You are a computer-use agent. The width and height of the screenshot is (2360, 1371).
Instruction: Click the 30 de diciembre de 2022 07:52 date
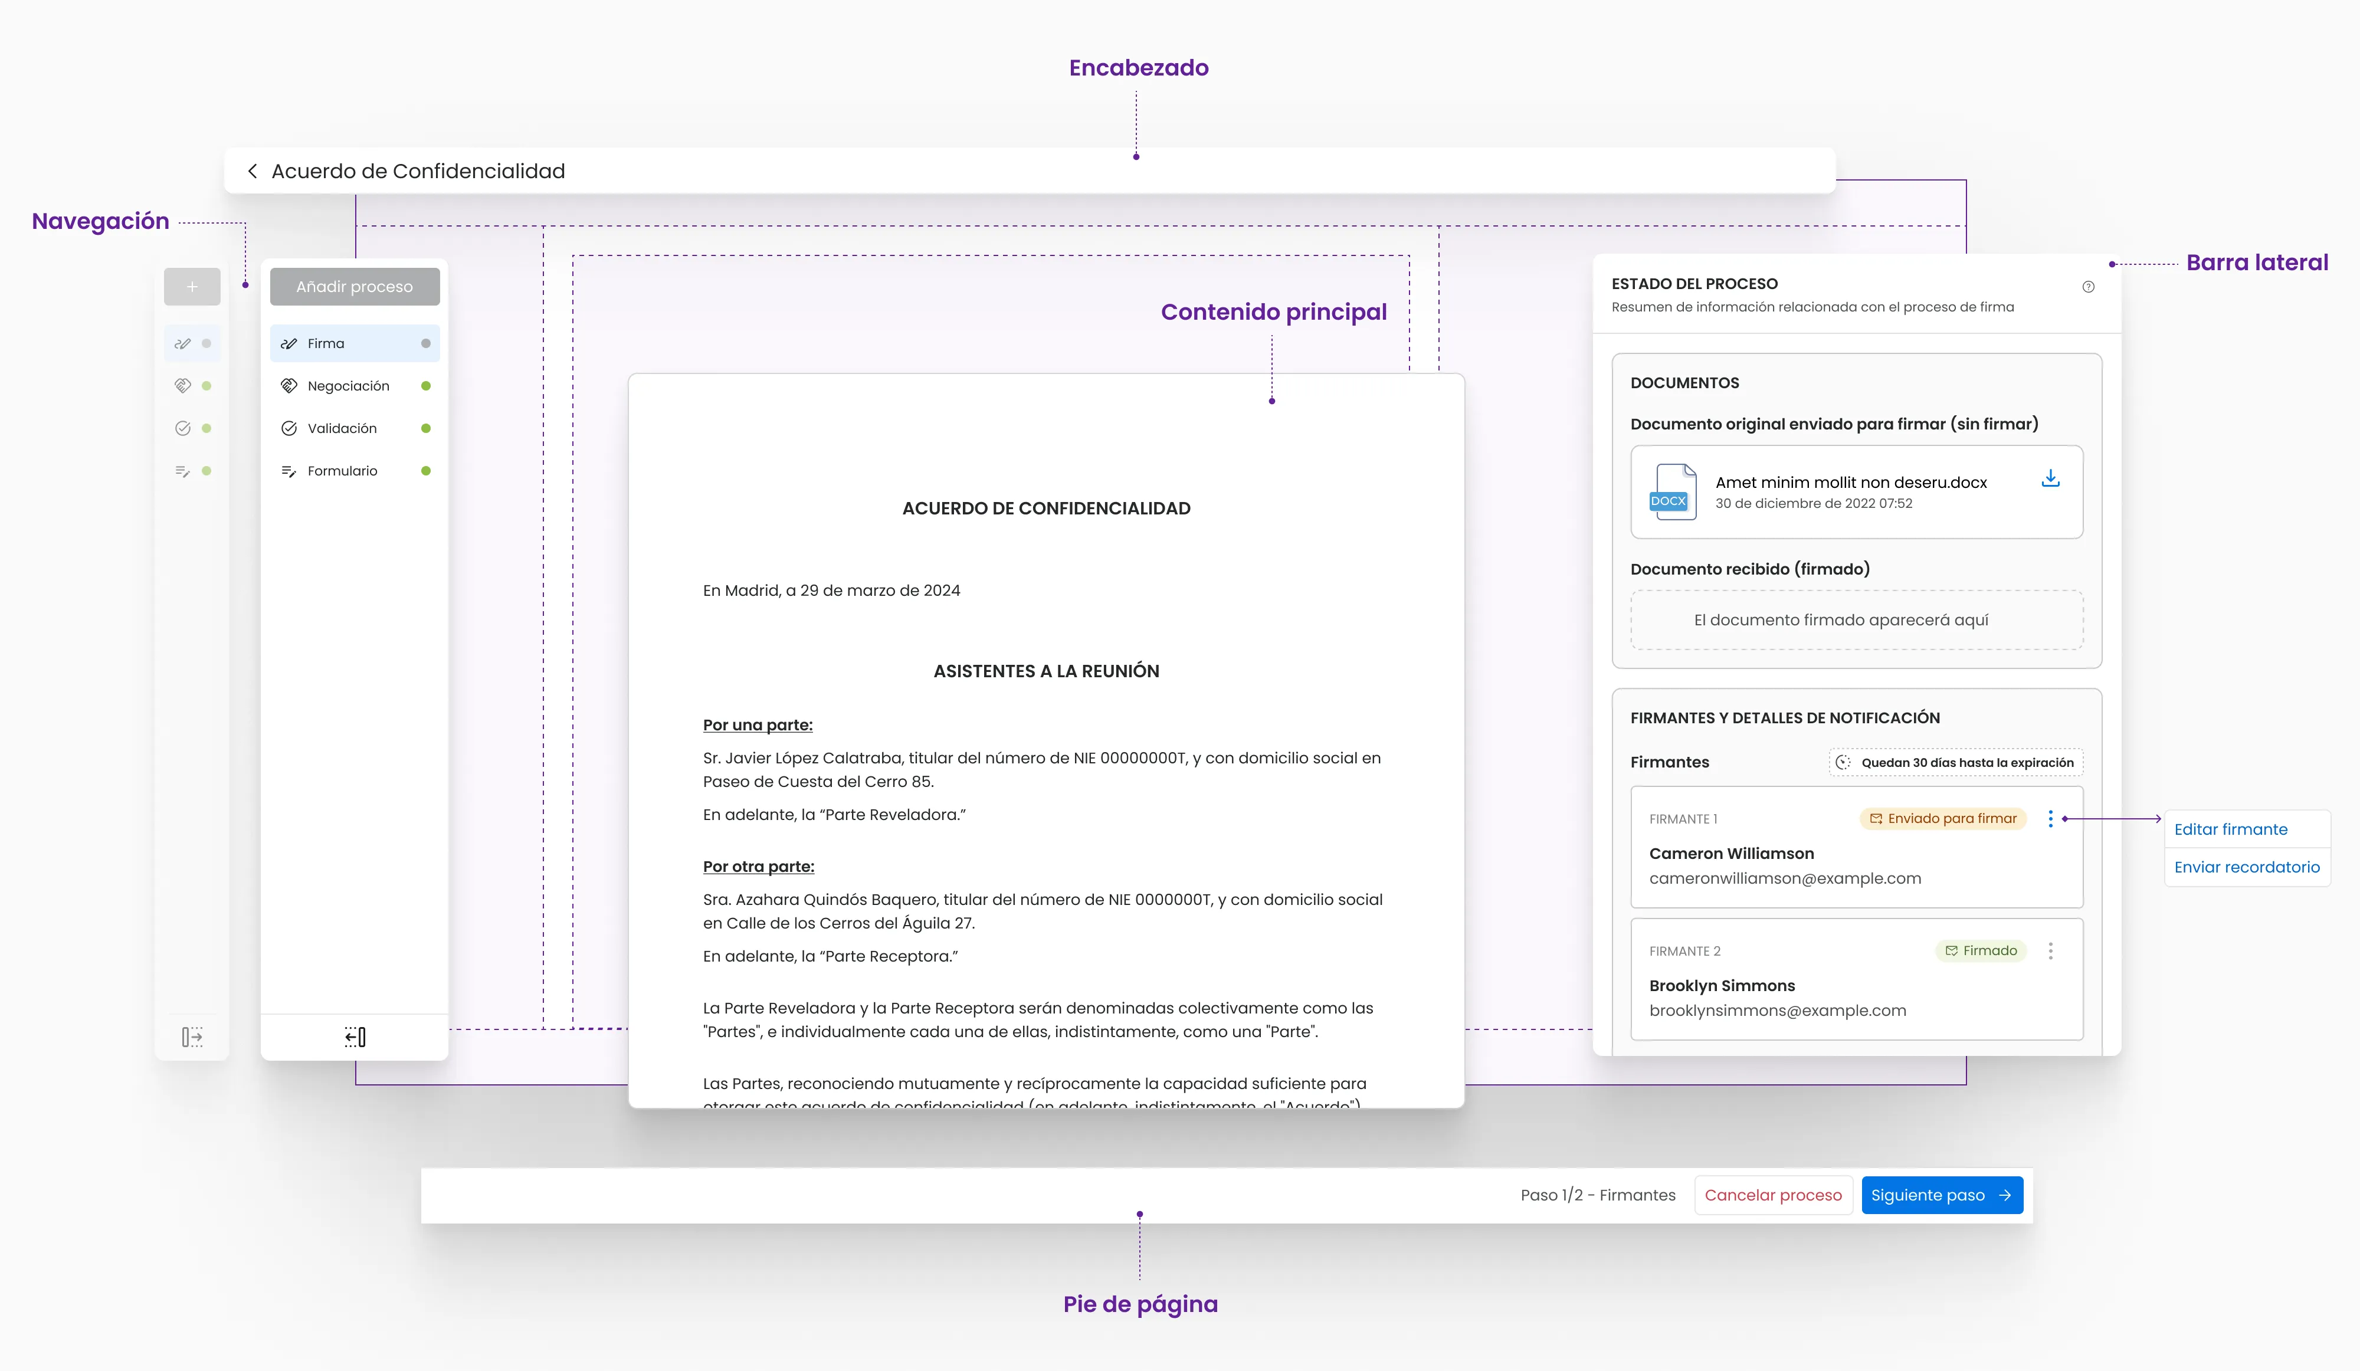coord(1814,504)
